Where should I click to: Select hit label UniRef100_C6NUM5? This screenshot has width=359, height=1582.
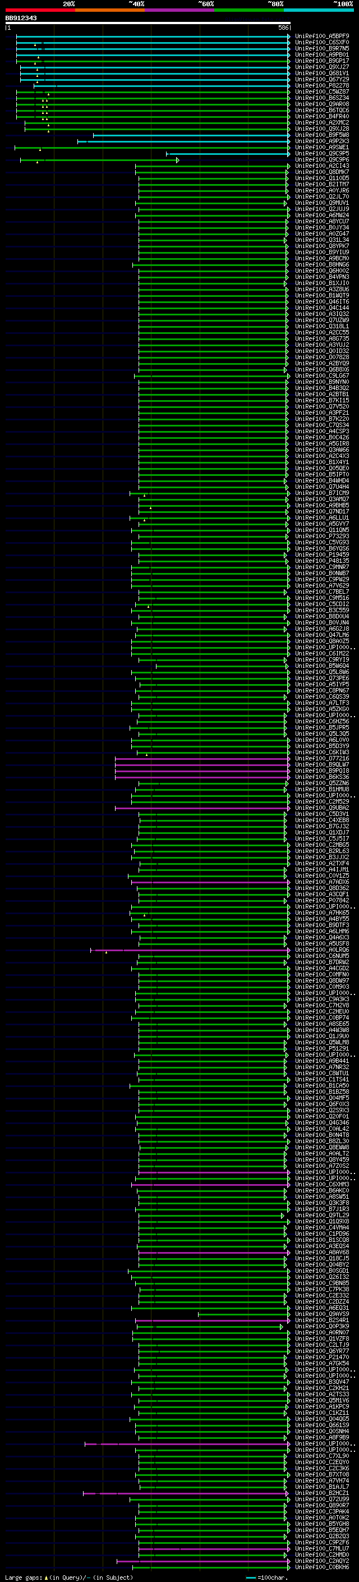point(322,956)
